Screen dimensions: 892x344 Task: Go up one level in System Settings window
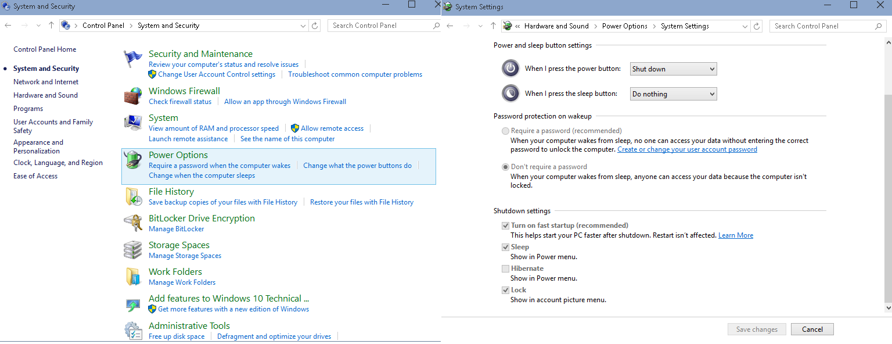coord(493,26)
